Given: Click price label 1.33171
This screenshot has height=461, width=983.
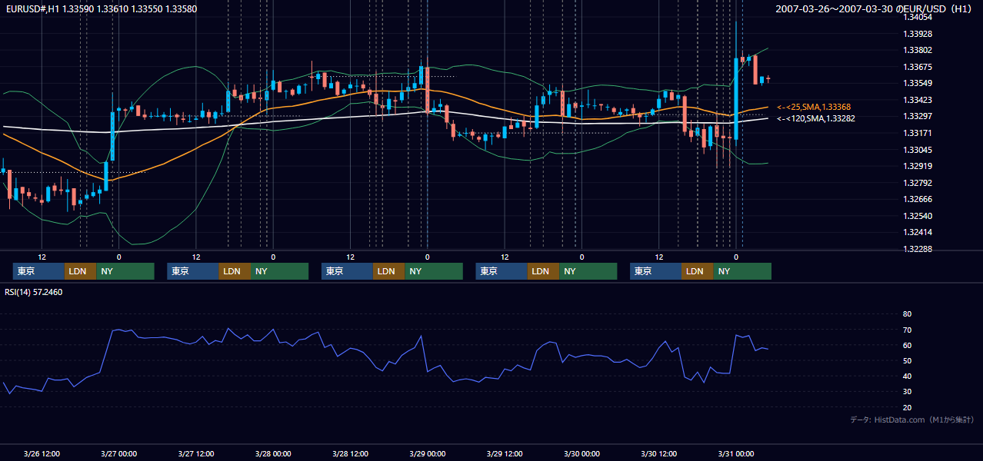Looking at the screenshot, I should point(918,133).
